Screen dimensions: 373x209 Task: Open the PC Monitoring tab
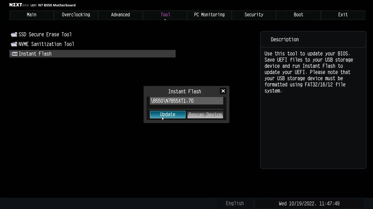point(209,15)
